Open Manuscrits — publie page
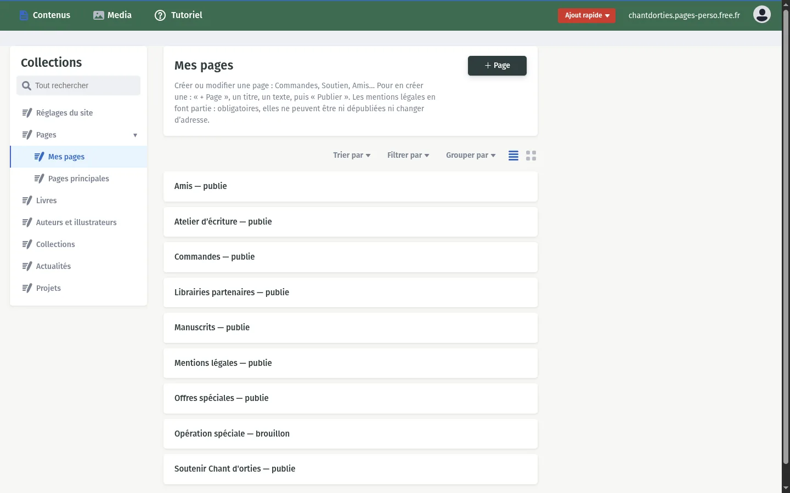790x493 pixels. click(351, 328)
